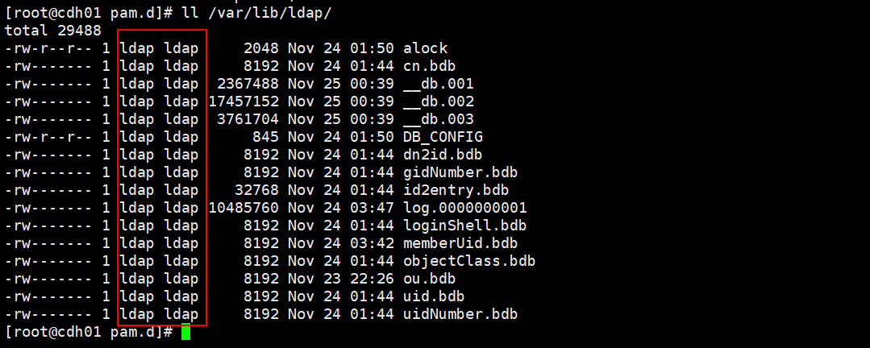The image size is (870, 348).
Task: Click the uidNumber.bdb filename
Action: (x=460, y=314)
